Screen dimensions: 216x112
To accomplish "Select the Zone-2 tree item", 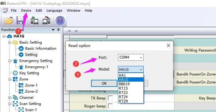I will [x=31, y=91].
